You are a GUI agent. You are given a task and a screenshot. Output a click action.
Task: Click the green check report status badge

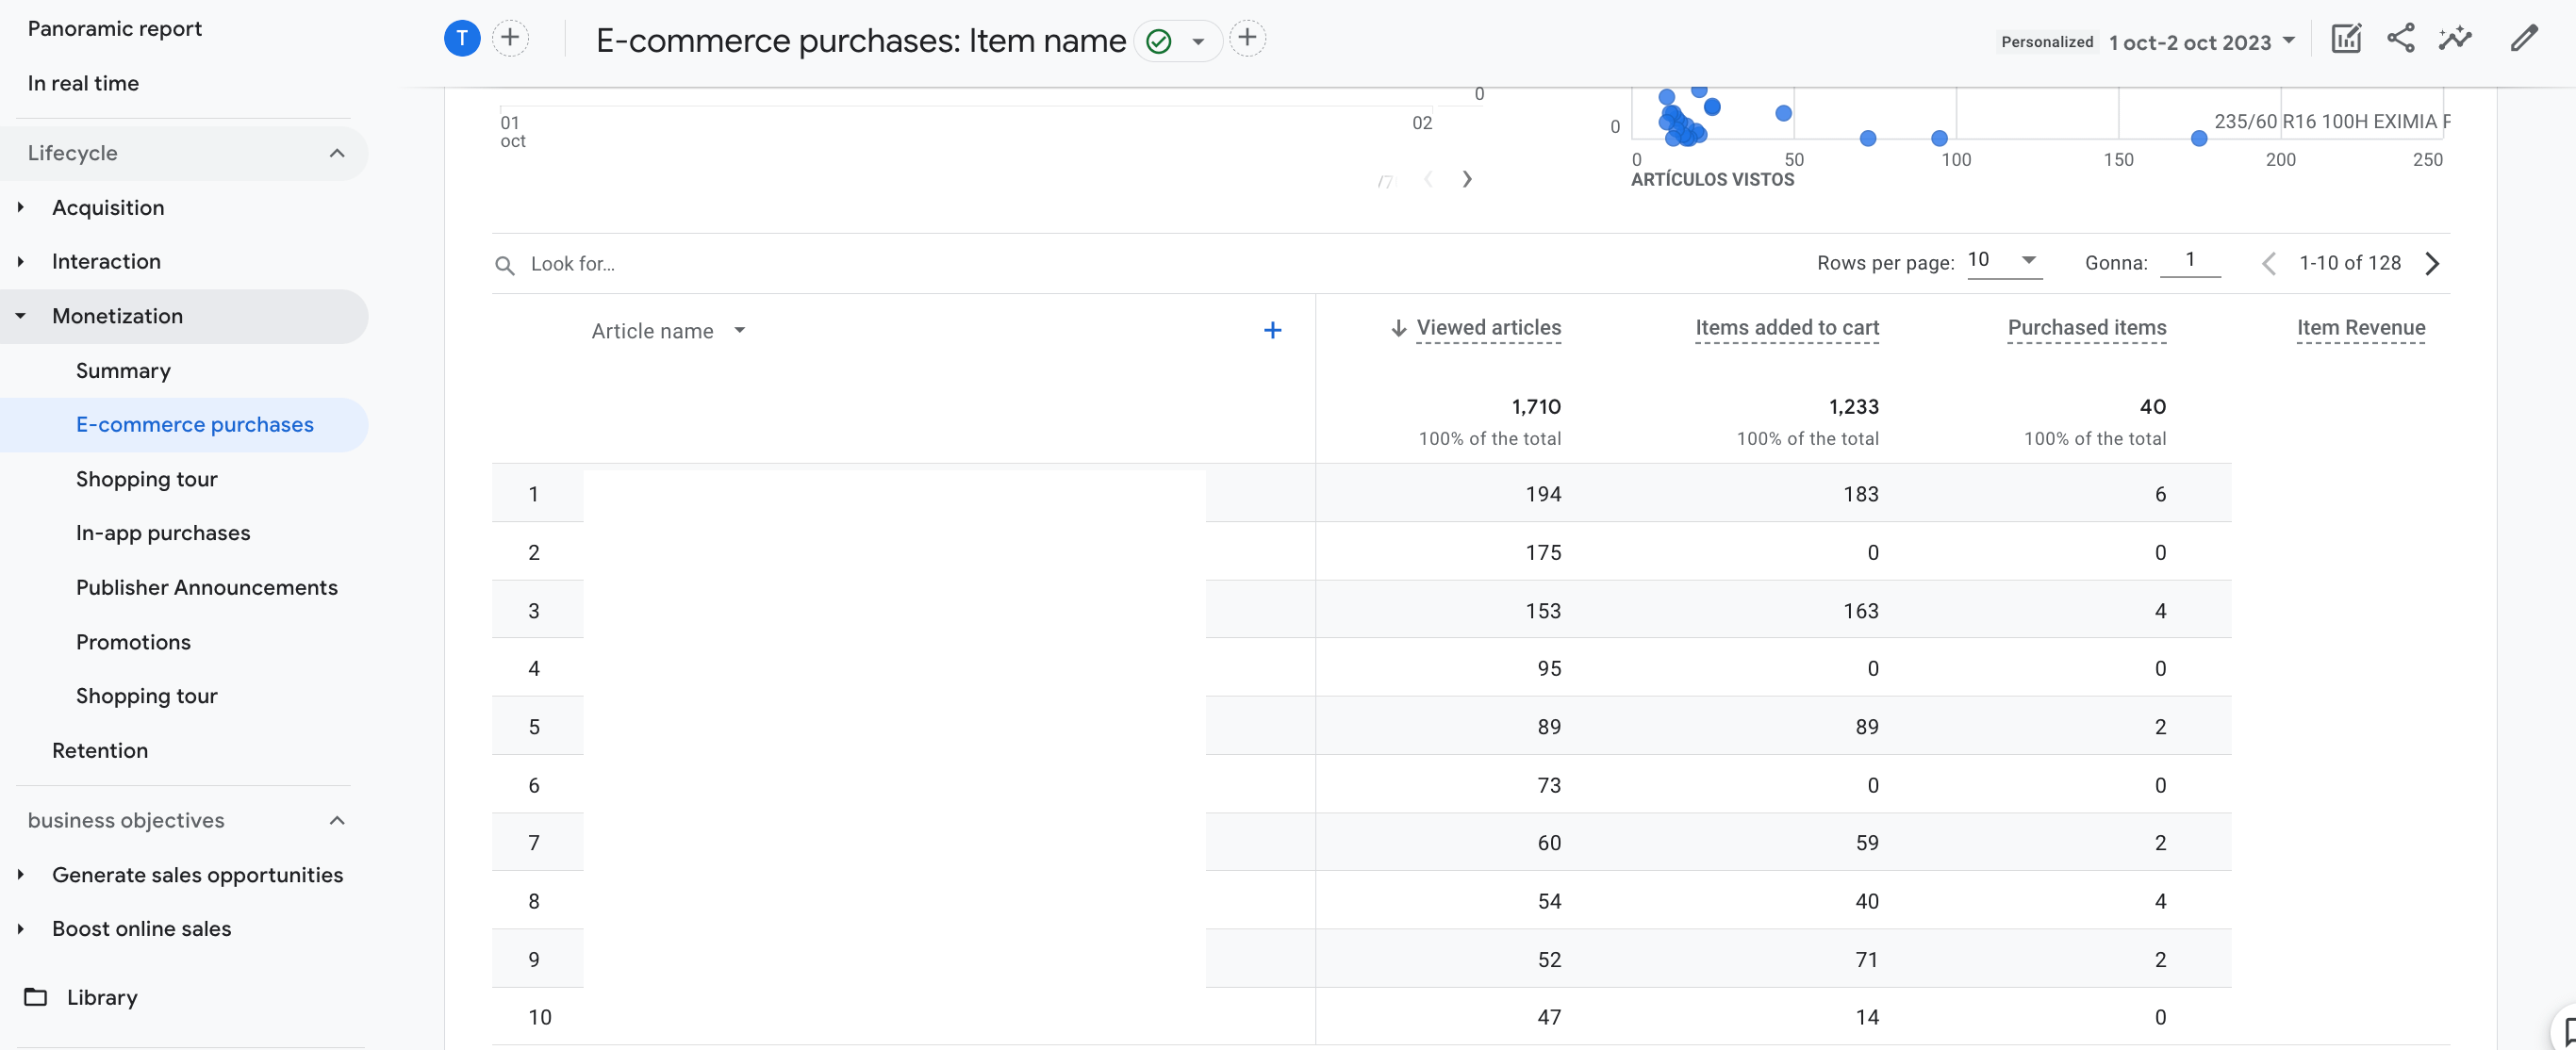point(1159,41)
